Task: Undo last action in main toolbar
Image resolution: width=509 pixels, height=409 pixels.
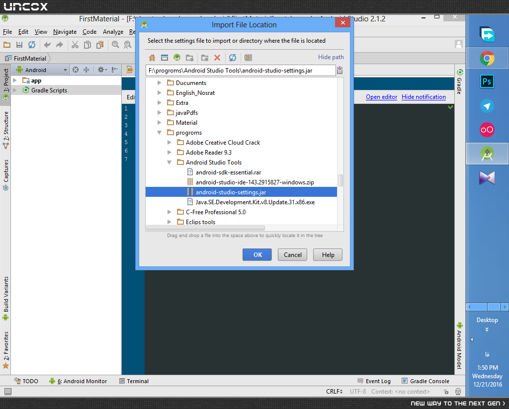Action: click(x=47, y=45)
